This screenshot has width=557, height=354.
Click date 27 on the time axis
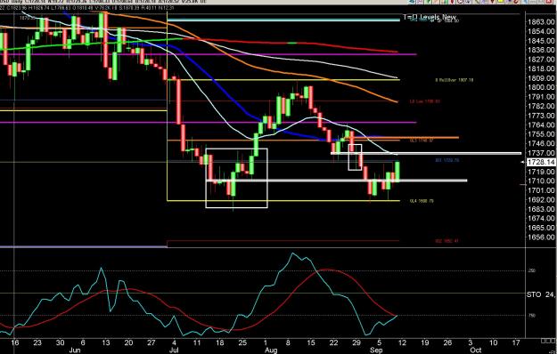click(x=152, y=342)
